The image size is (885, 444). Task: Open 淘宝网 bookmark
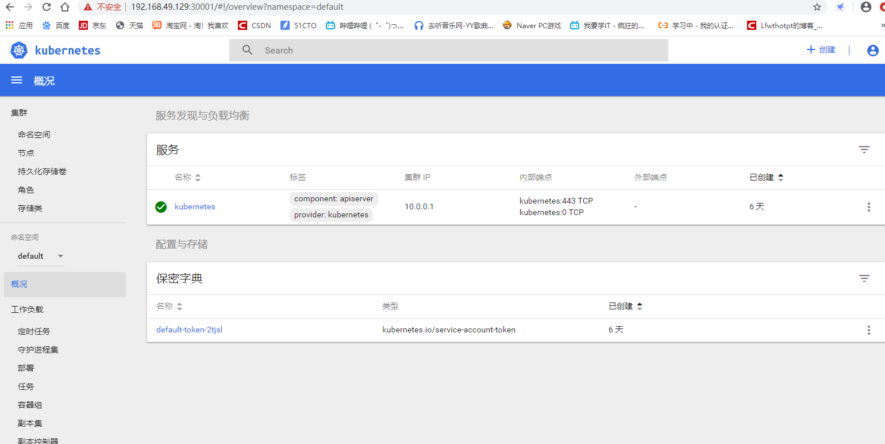190,25
